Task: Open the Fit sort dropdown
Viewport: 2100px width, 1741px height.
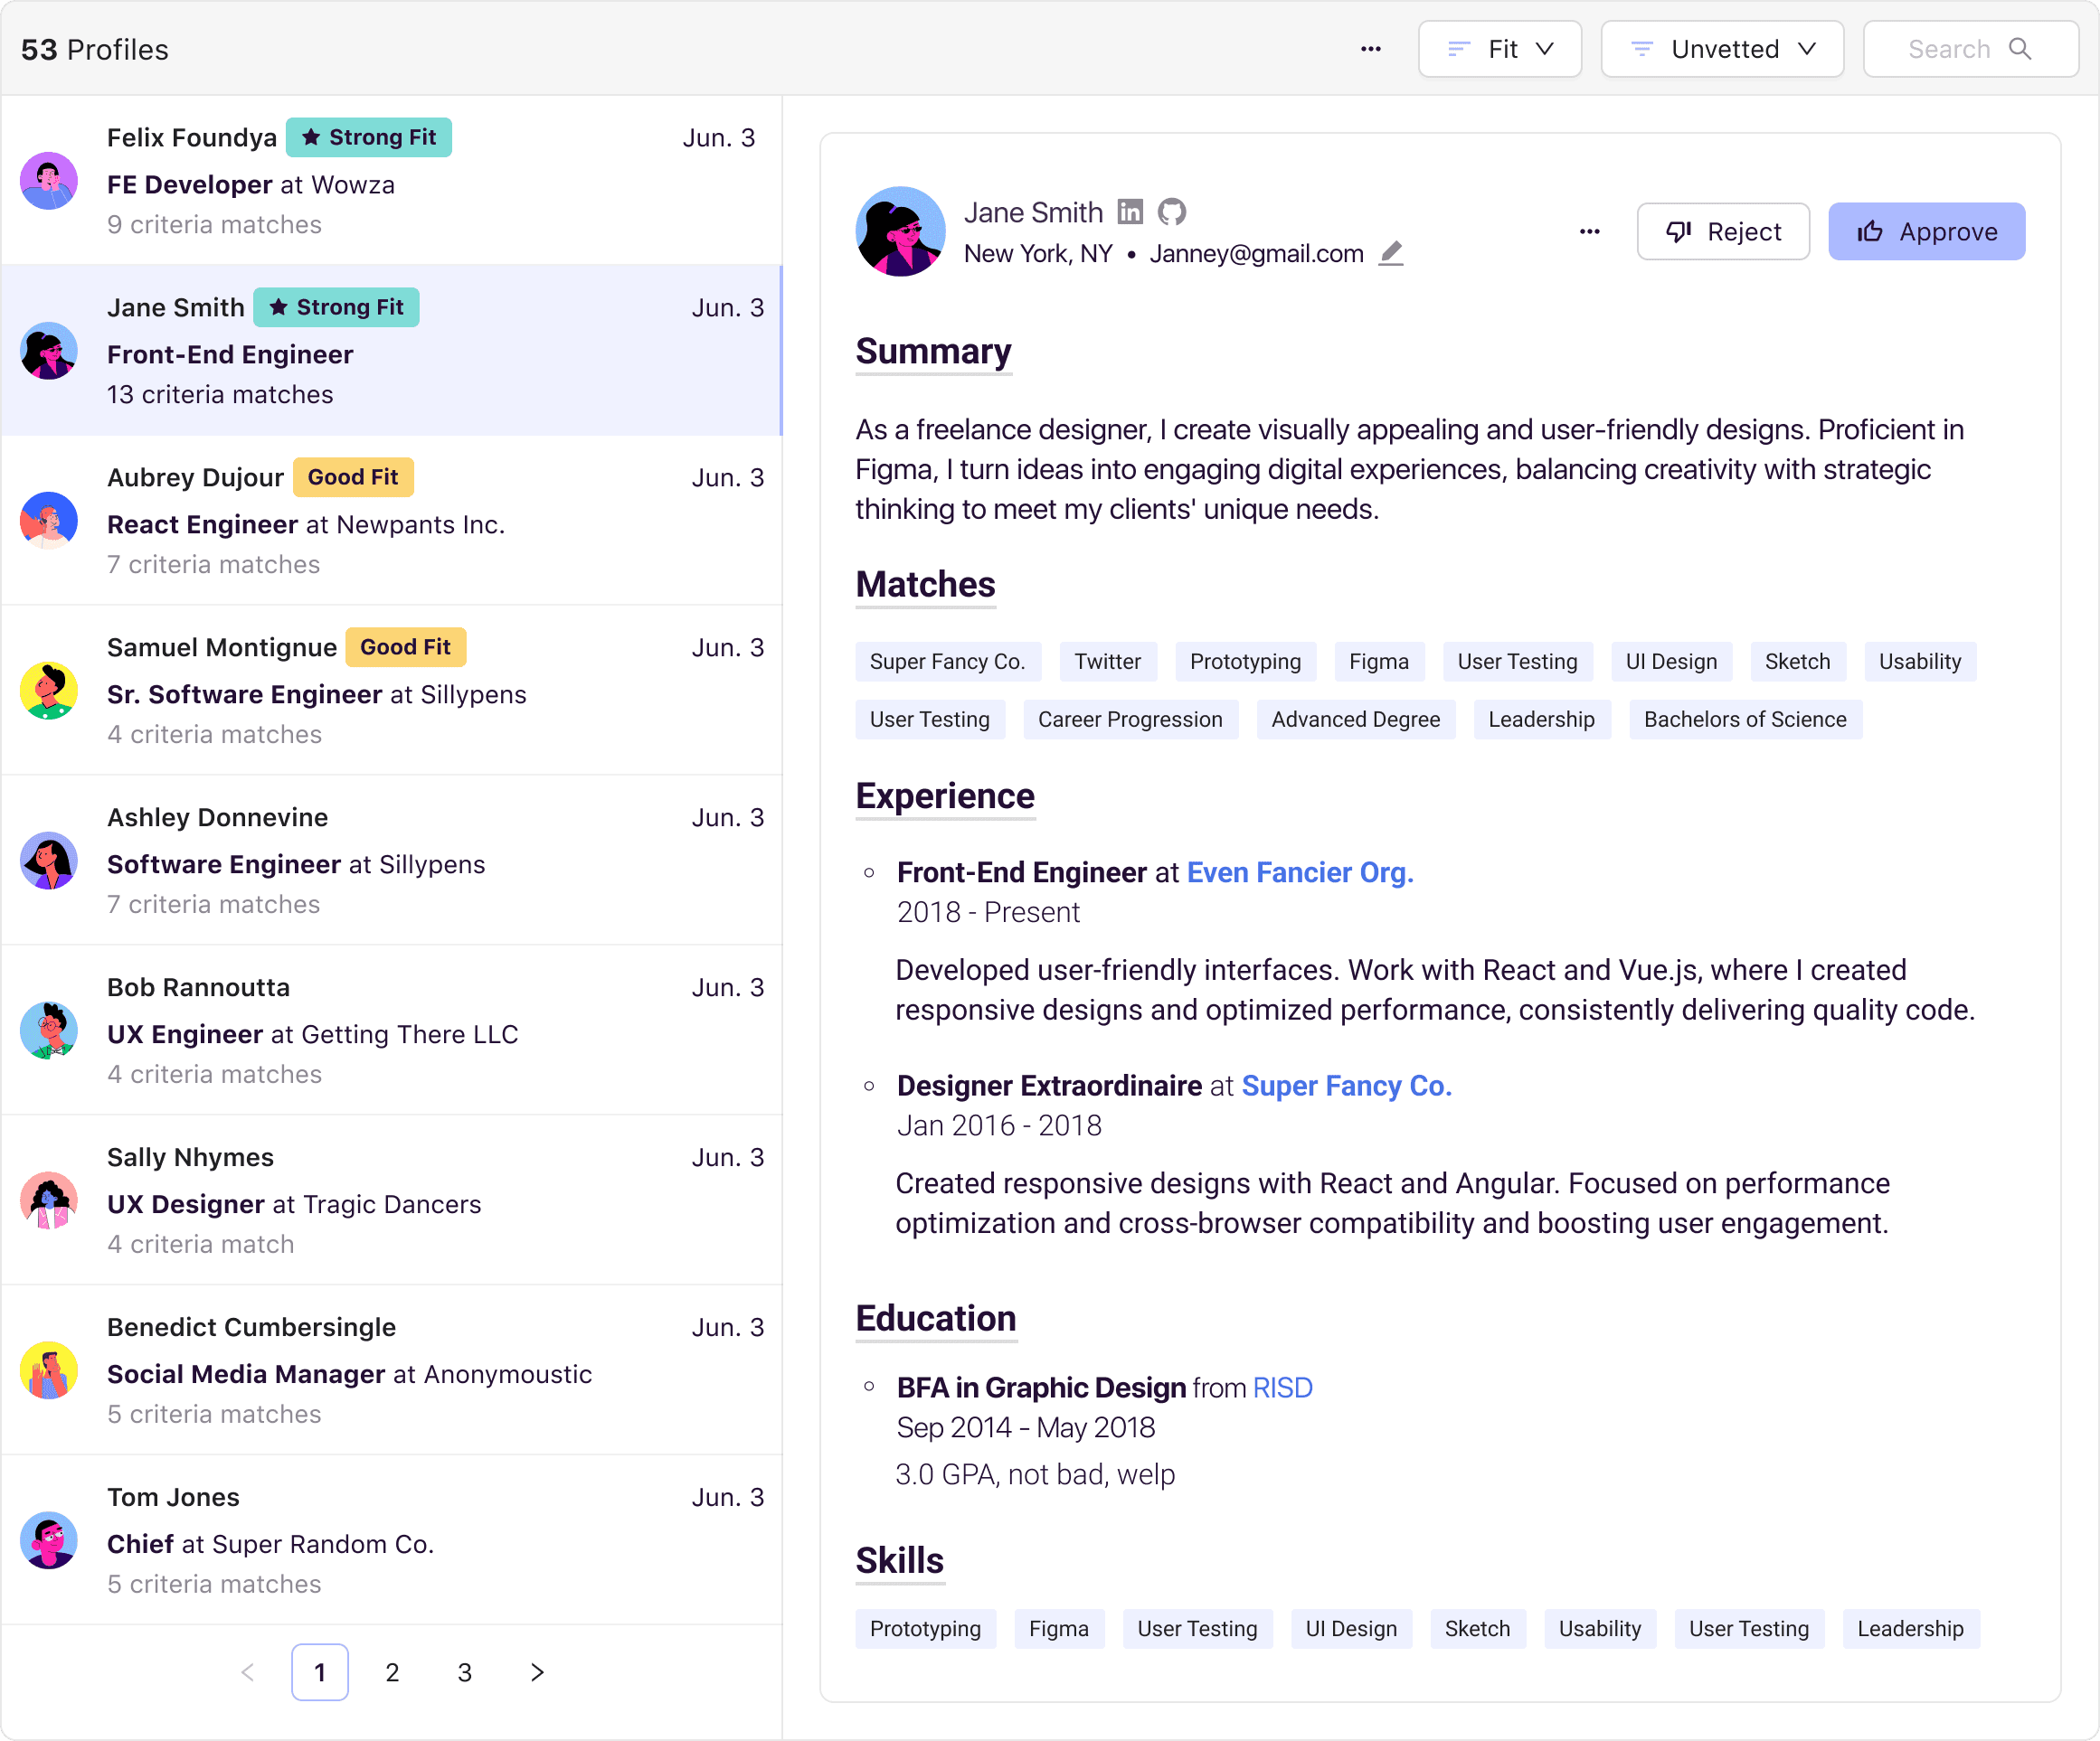Action: click(x=1500, y=48)
